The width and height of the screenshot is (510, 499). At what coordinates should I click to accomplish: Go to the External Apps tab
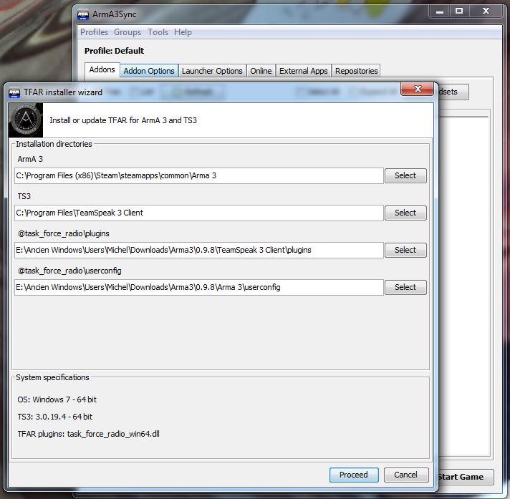303,71
